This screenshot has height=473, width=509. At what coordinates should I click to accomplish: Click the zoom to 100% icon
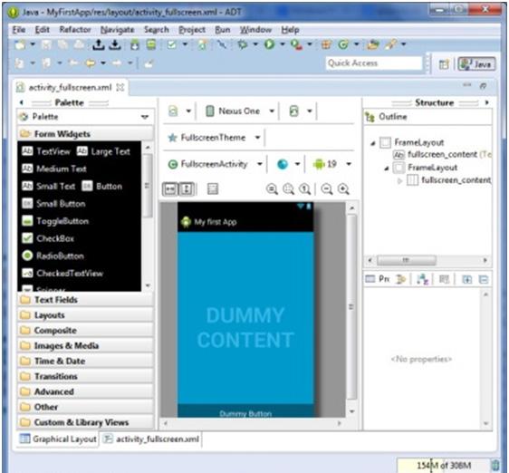[304, 188]
